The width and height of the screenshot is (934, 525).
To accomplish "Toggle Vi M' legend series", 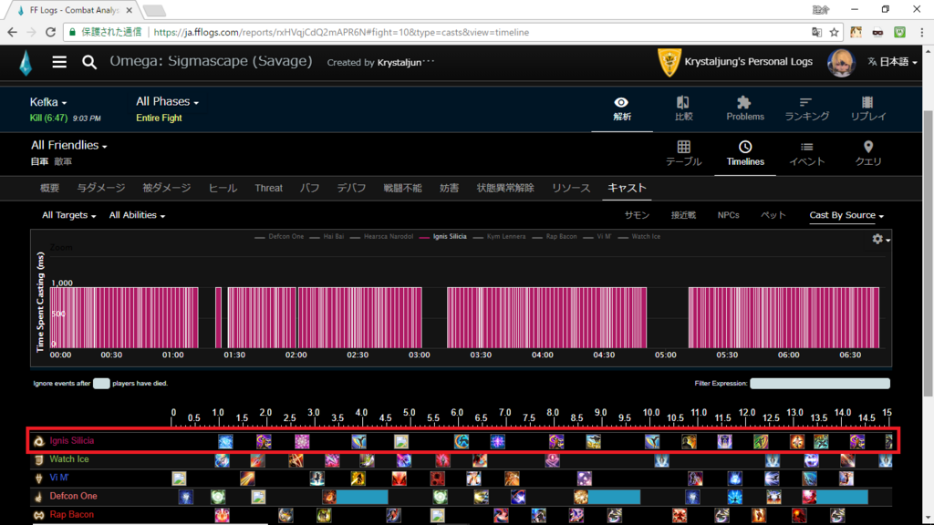I will [597, 236].
